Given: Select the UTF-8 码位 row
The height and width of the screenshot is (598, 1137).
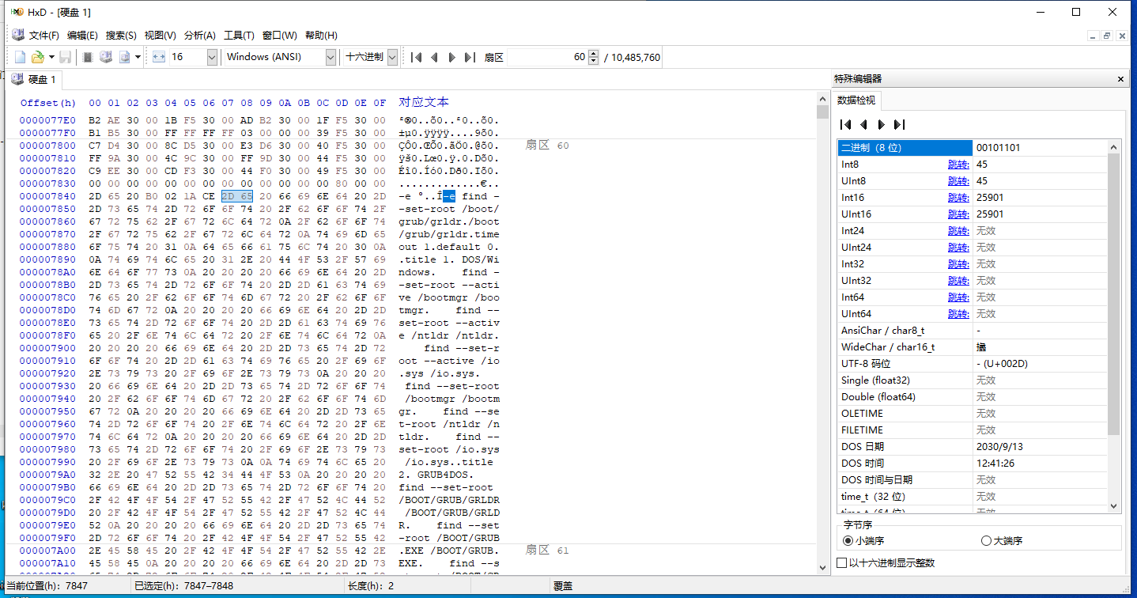Looking at the screenshot, I should click(973, 364).
